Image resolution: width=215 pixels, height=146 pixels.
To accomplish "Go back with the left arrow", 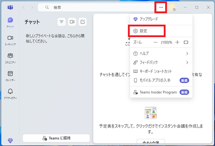I will click(x=23, y=7).
